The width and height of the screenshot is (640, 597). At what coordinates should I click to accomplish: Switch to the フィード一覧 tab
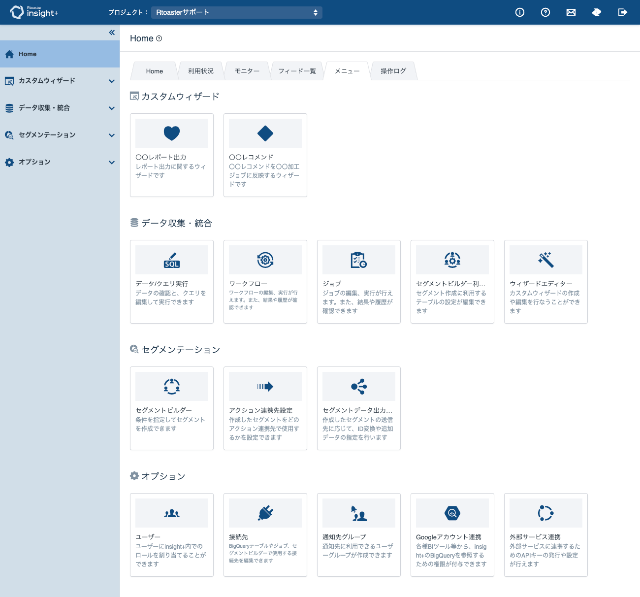(x=297, y=71)
